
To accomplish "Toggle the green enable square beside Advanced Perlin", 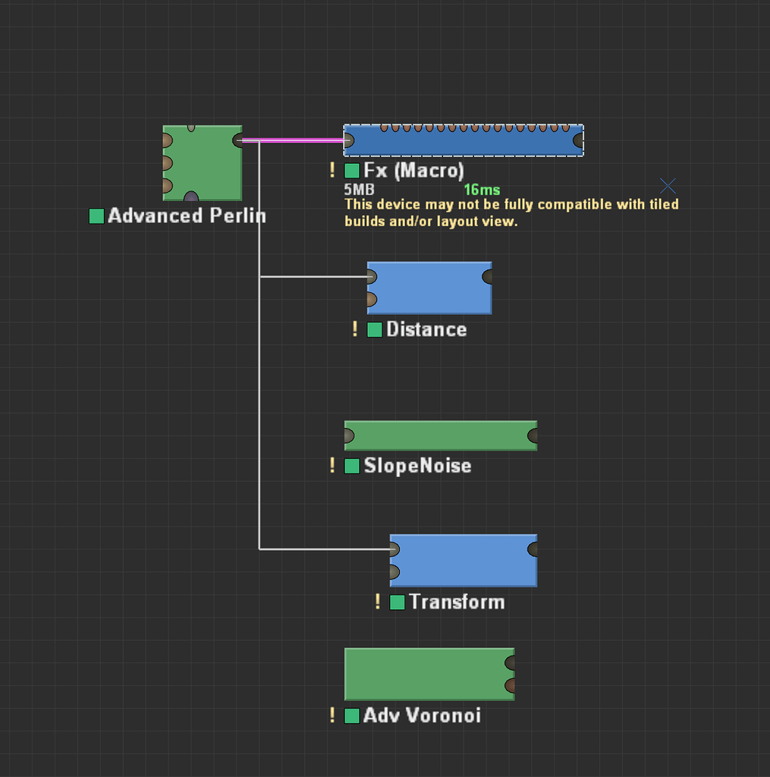I will 96,216.
